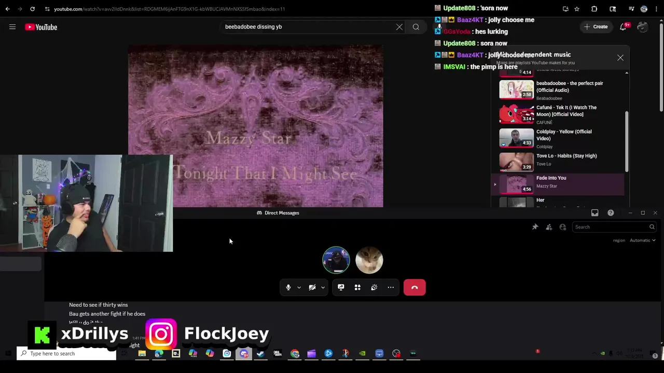Click chat message 'the pimp is here'

[x=493, y=67]
